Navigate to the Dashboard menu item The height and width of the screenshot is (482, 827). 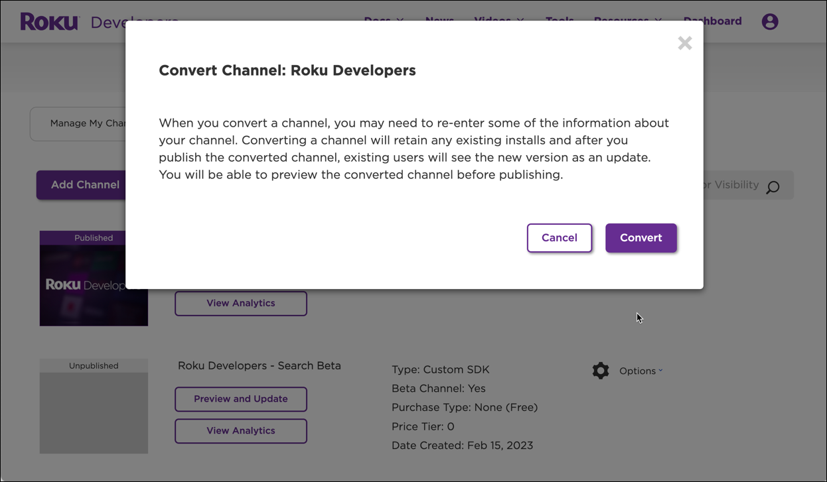(x=712, y=21)
